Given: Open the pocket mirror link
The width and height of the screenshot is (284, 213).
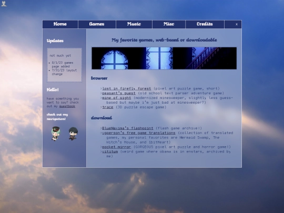Looking at the screenshot, I should coord(116,147).
